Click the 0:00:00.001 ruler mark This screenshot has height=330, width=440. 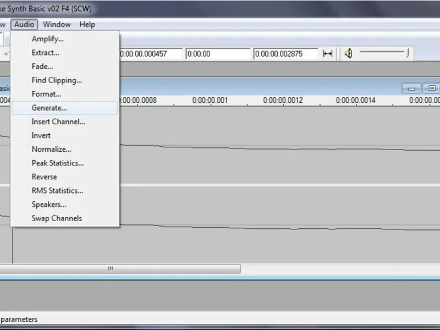[x=210, y=101]
